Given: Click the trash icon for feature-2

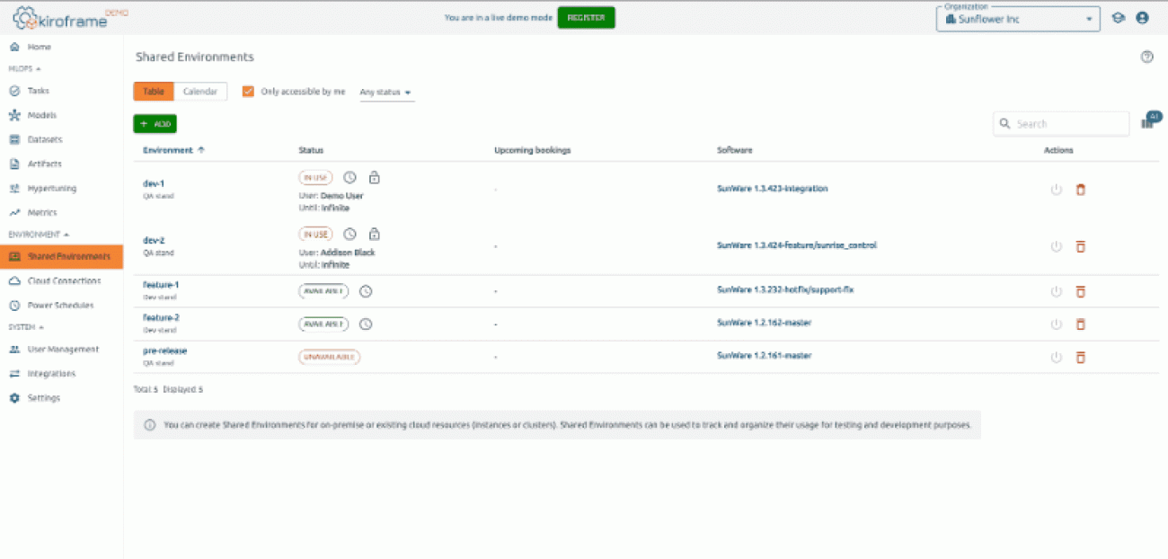Looking at the screenshot, I should click(1081, 324).
